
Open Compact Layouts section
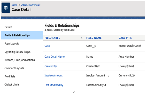click(14, 68)
